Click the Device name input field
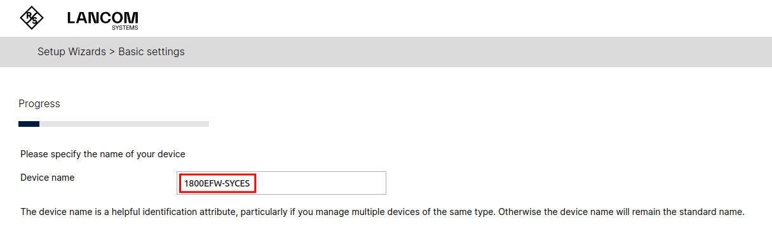Viewport: 772px width, 241px height. 281,183
